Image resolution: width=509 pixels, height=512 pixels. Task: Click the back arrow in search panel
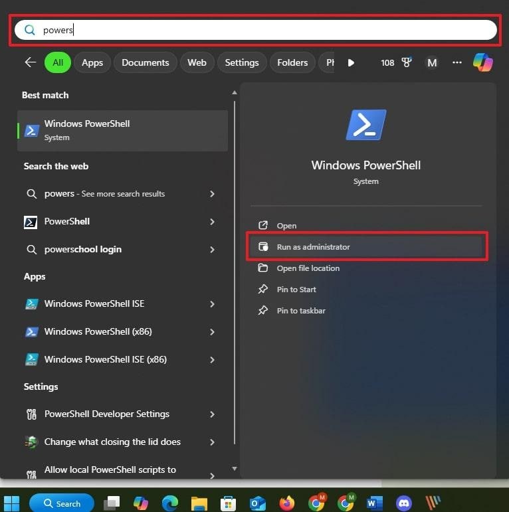coord(31,62)
